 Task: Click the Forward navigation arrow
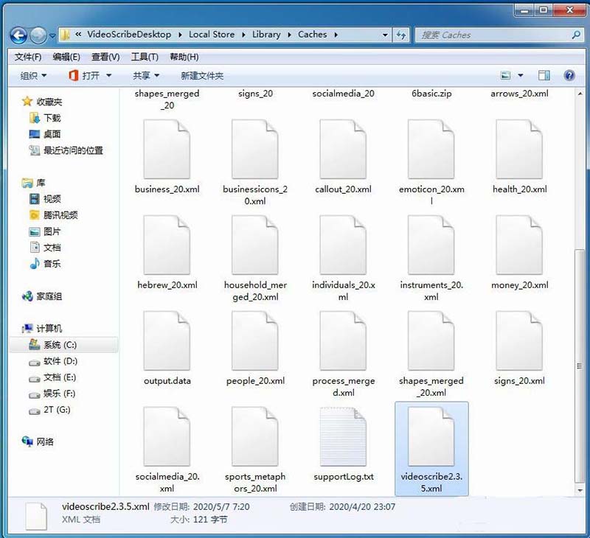pos(38,35)
